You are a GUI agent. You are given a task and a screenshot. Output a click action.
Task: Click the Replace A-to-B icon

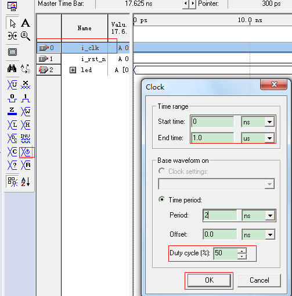tap(26, 69)
